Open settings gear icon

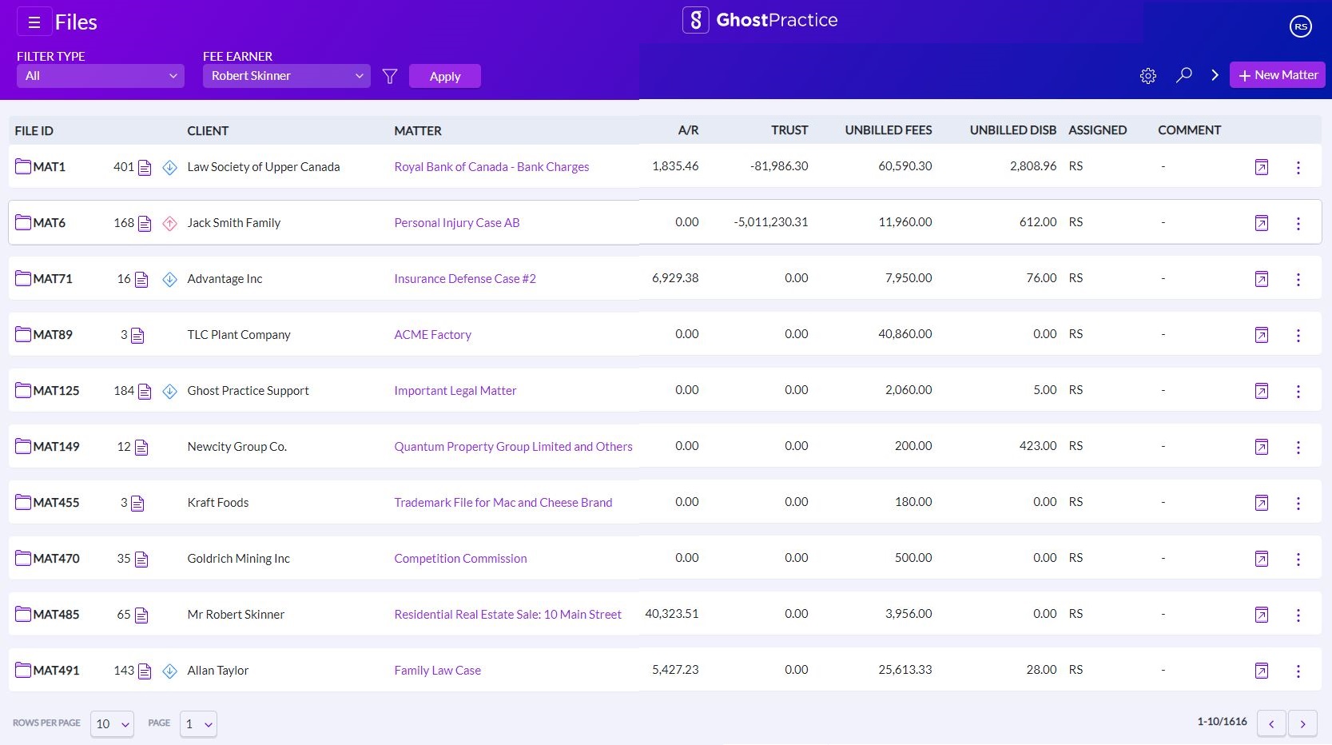[x=1148, y=76]
